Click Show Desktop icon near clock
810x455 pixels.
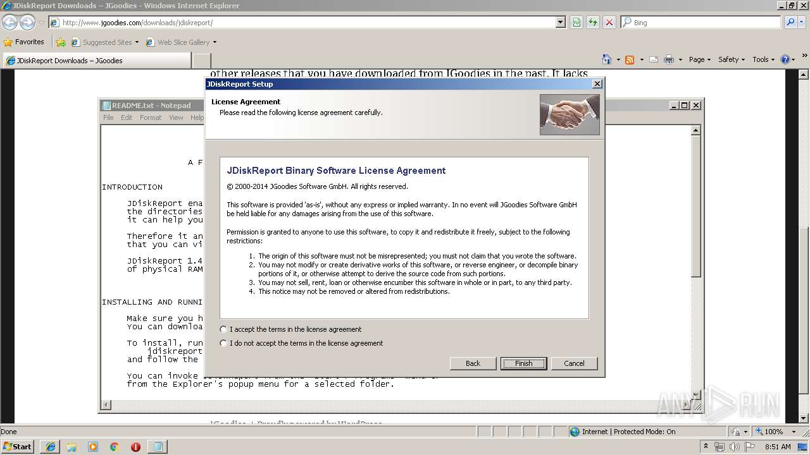click(x=802, y=447)
